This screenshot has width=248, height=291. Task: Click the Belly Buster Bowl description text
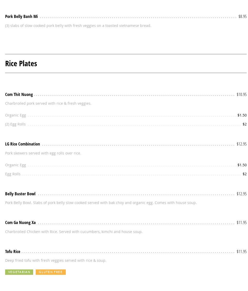pos(101,203)
